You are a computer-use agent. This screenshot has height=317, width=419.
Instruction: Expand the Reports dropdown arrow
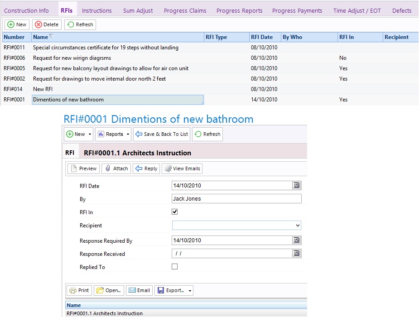(x=128, y=134)
